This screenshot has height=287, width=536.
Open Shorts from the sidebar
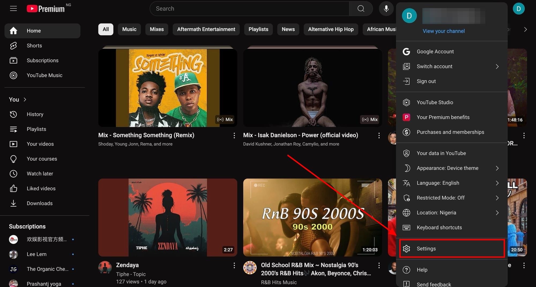pyautogui.click(x=42, y=46)
